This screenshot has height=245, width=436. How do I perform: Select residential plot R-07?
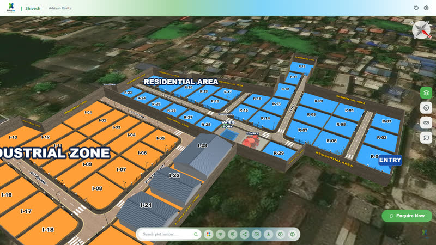click(x=302, y=131)
